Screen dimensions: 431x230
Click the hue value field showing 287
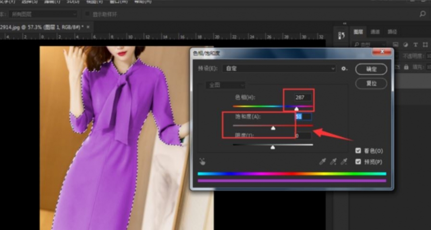click(x=303, y=97)
